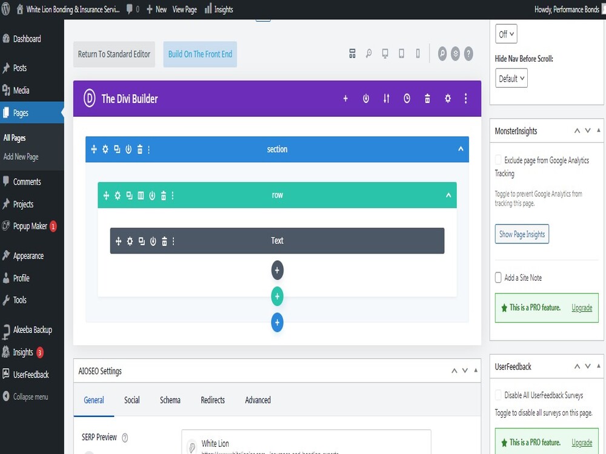Image resolution: width=606 pixels, height=454 pixels.
Task: Enable Add a Site Note
Action: [498, 277]
